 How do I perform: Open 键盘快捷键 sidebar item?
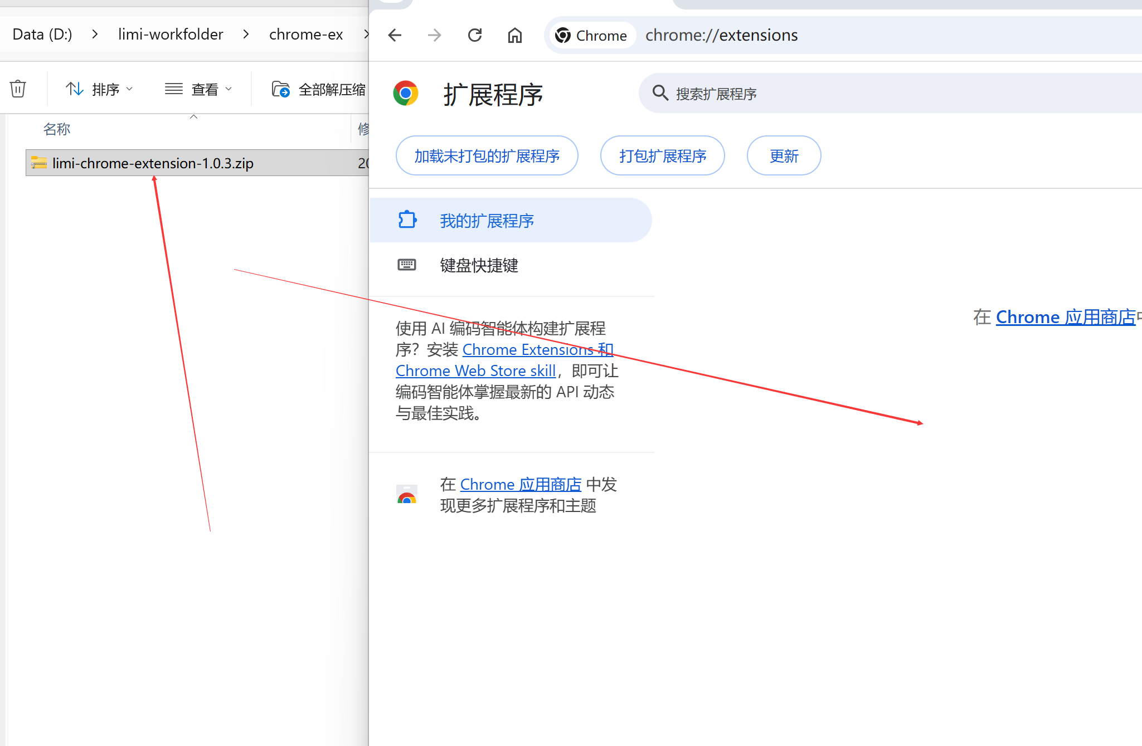[x=511, y=265]
